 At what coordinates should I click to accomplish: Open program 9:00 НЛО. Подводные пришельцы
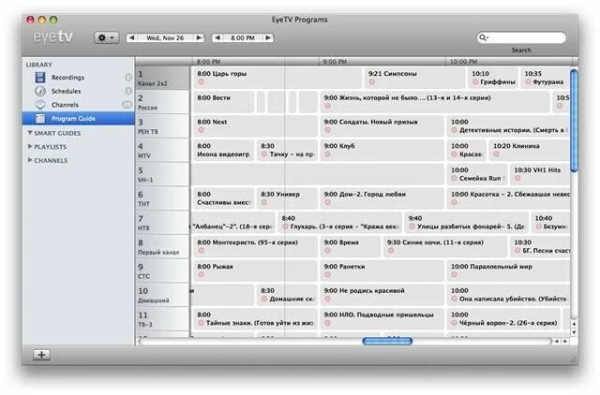point(382,318)
